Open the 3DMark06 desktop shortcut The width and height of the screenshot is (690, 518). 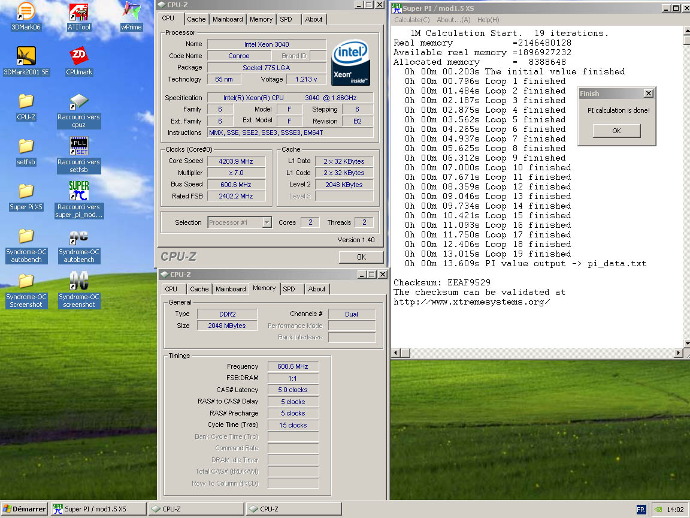pos(26,16)
